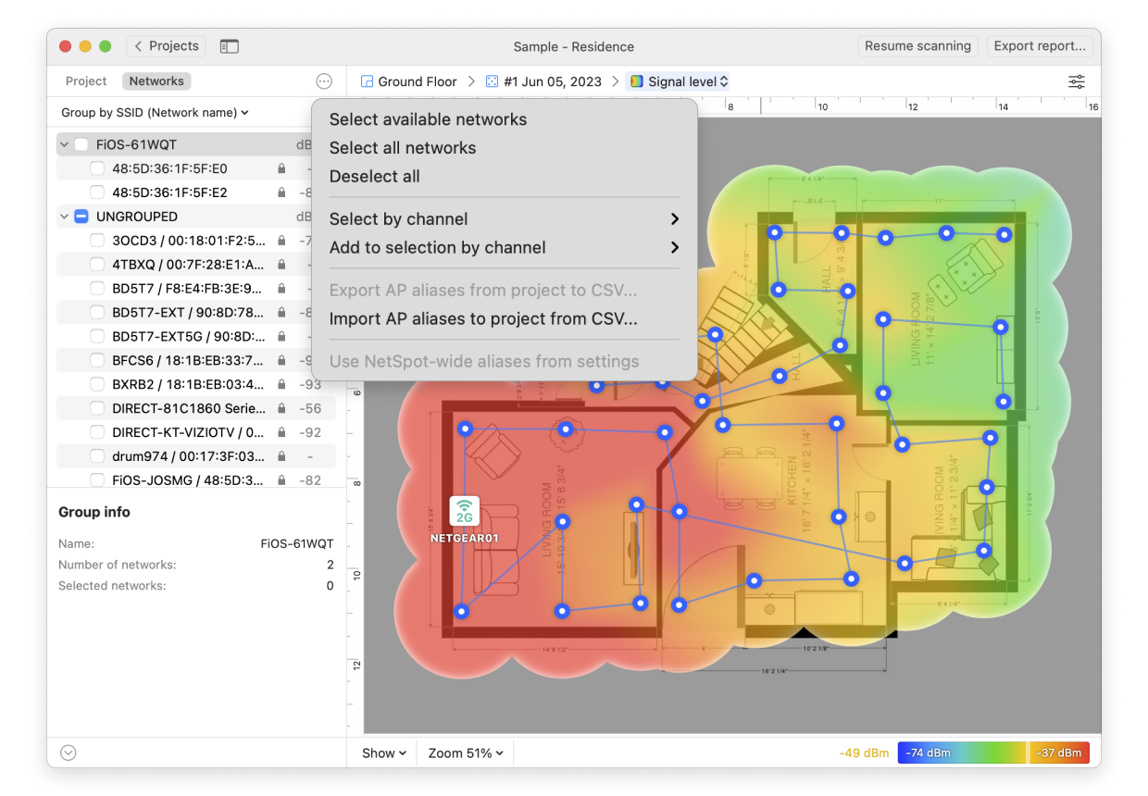Open the visualization settings sliders icon

click(x=1077, y=81)
